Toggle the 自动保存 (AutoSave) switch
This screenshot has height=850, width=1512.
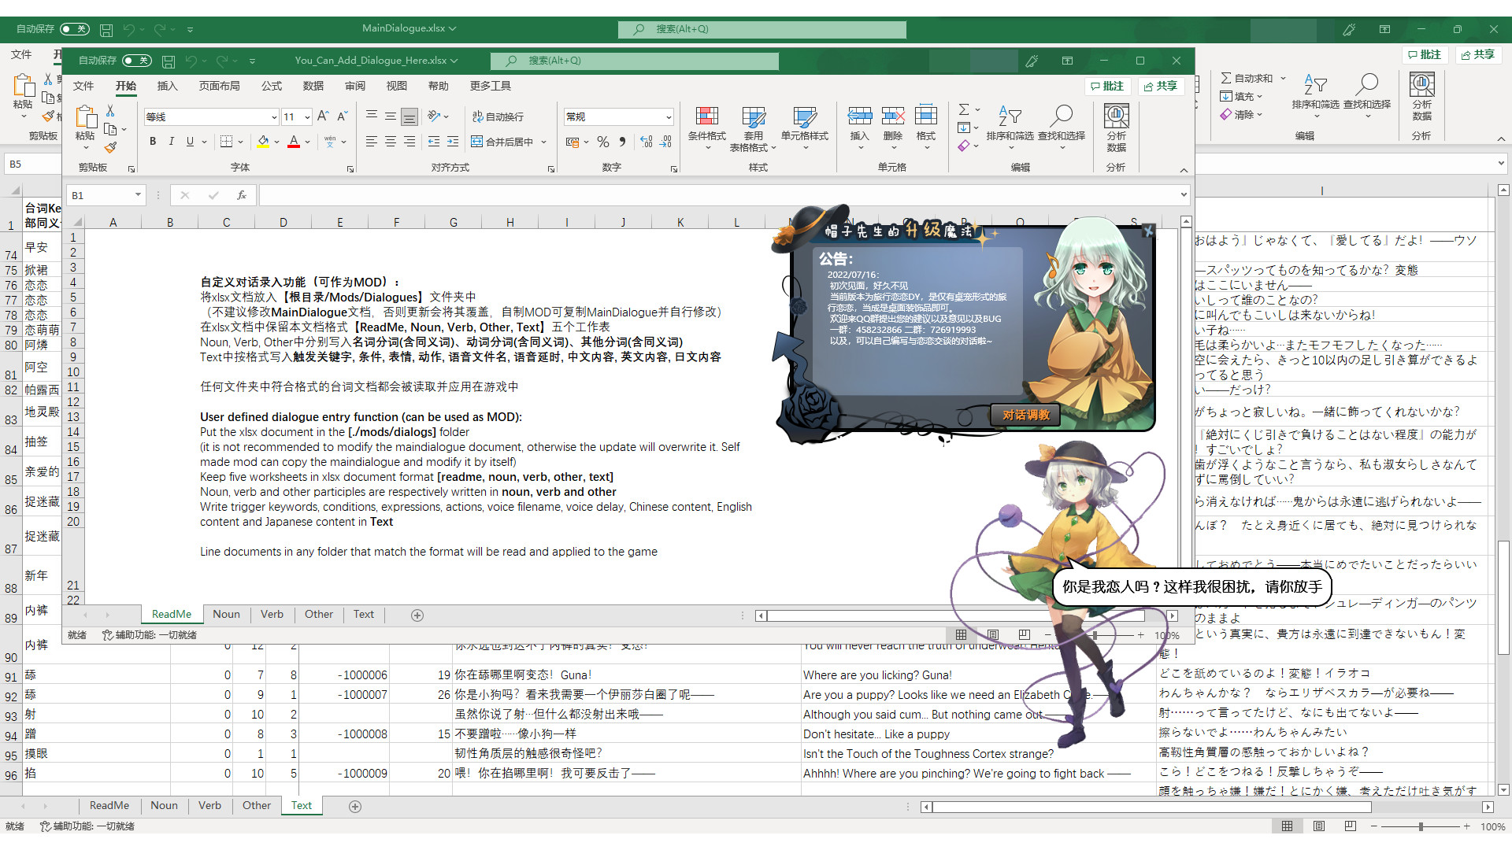point(136,61)
